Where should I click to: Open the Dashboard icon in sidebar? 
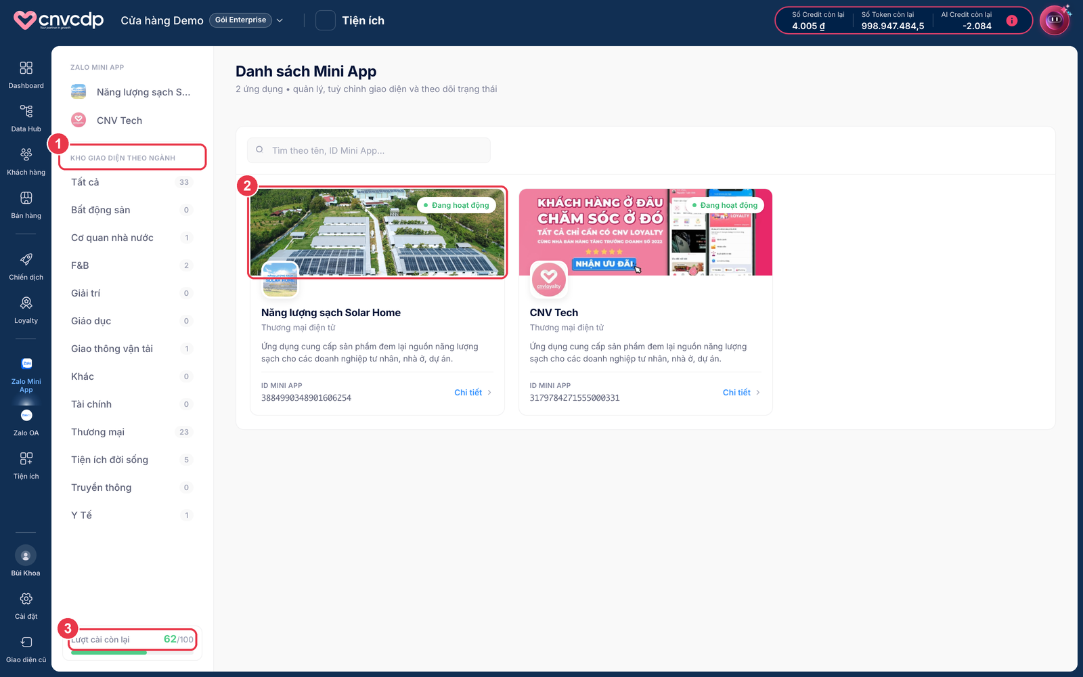[26, 68]
